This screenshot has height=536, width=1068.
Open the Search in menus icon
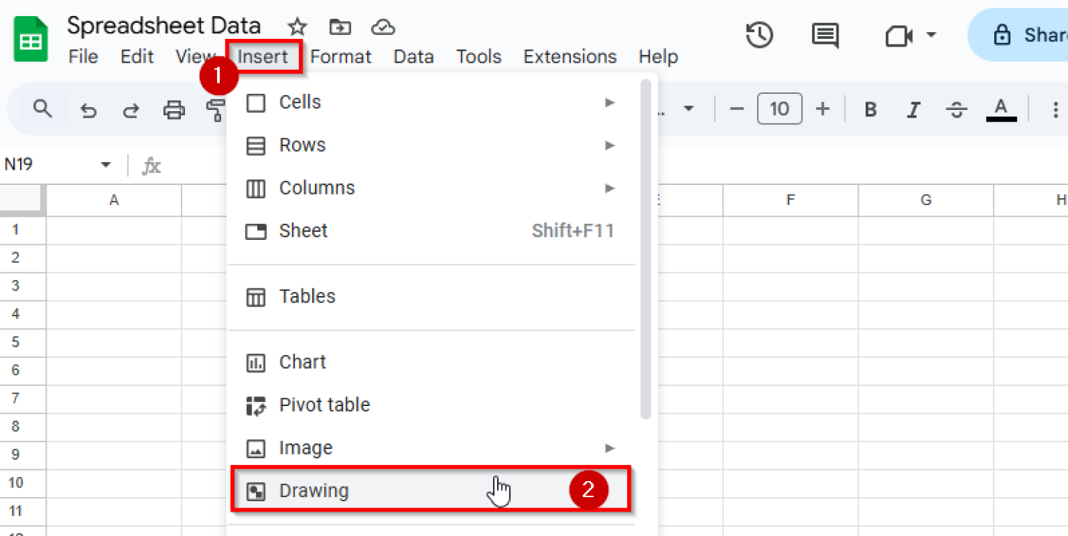point(42,108)
